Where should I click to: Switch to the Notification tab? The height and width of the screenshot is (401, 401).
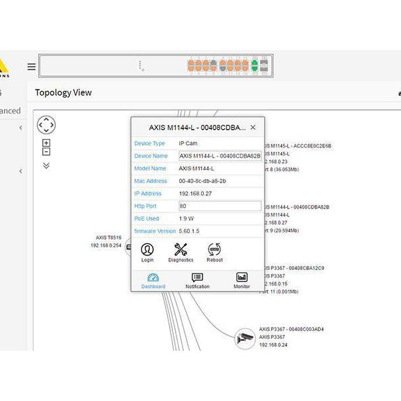pyautogui.click(x=197, y=281)
